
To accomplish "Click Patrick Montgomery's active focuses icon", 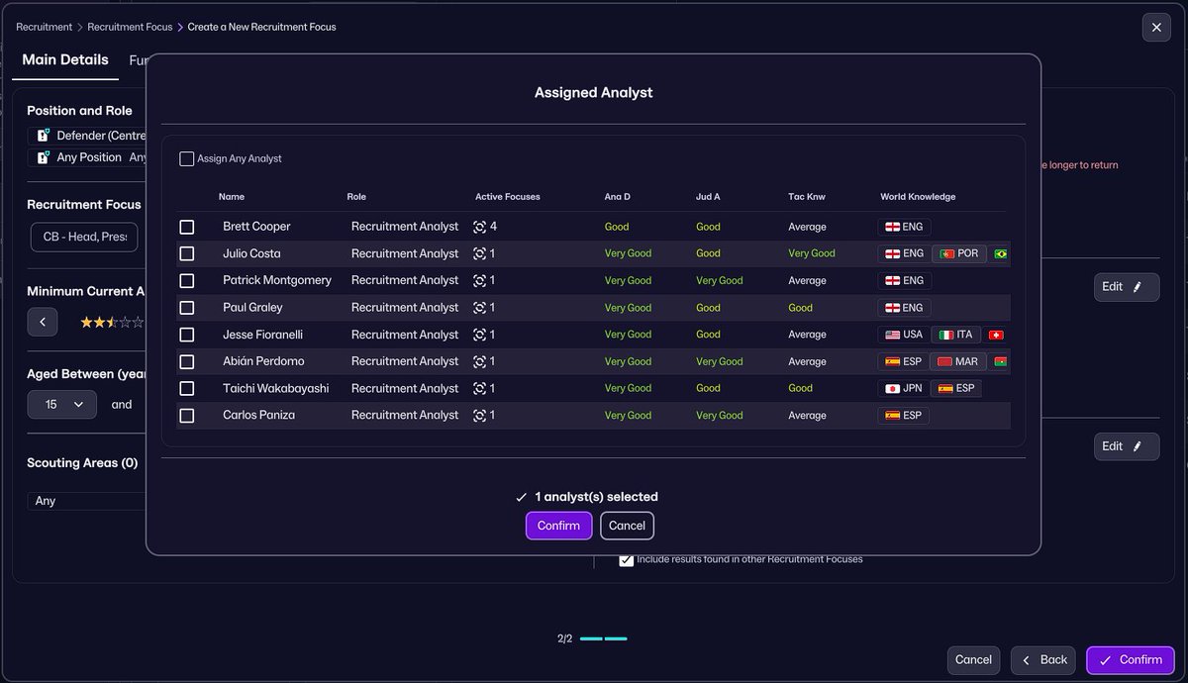I will 479,281.
